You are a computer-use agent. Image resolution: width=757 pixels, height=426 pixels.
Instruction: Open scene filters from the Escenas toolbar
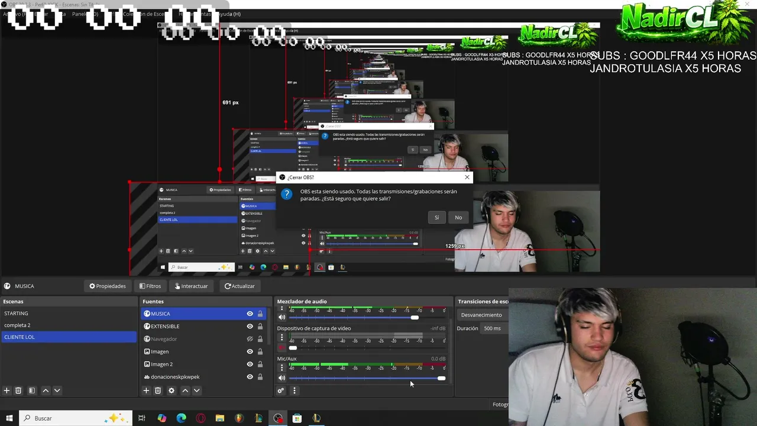(x=32, y=390)
